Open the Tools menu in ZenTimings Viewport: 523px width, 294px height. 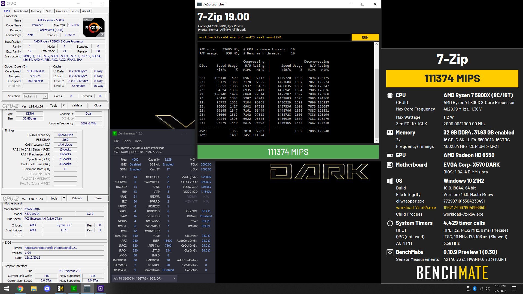tap(127, 141)
